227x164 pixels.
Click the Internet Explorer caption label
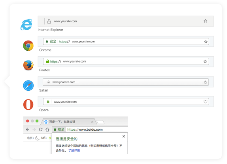50,30
